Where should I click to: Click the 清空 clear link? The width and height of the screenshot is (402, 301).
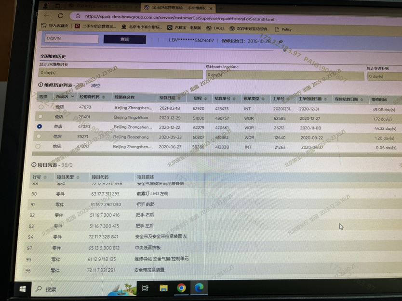95,86
